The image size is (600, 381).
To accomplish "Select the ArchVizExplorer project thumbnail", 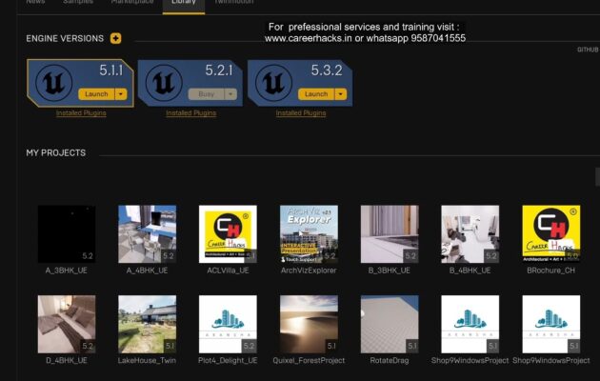I will [309, 234].
